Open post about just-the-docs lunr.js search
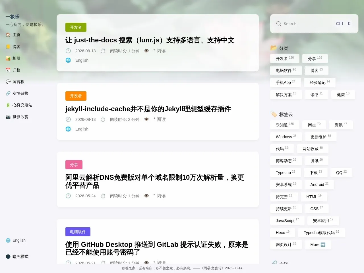364x273 pixels. (x=150, y=40)
